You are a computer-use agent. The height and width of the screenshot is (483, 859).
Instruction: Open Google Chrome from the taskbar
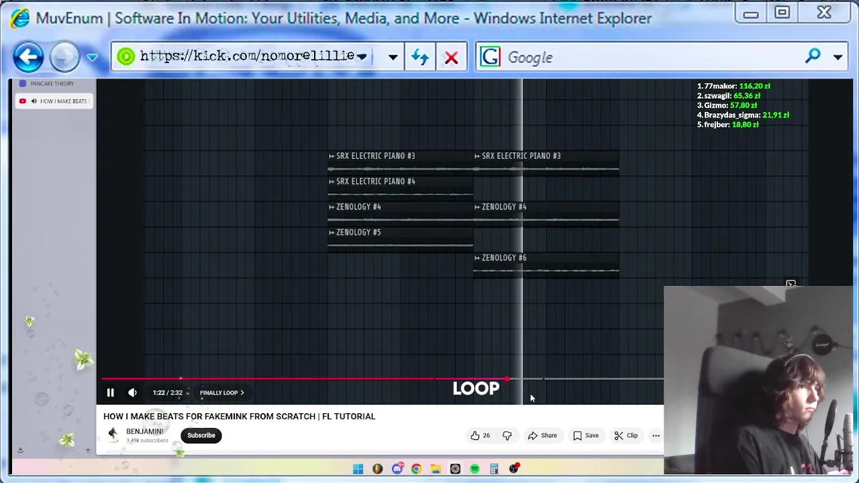(416, 469)
